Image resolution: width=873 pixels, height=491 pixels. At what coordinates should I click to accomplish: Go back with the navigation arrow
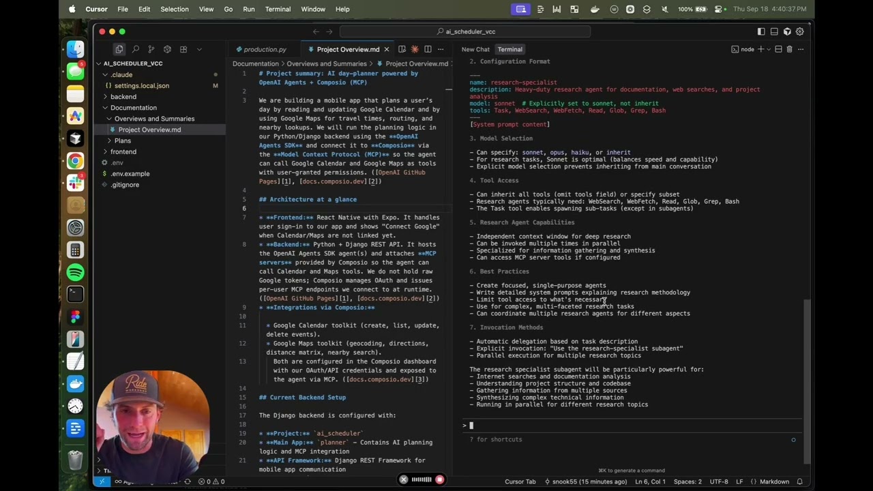(316, 31)
